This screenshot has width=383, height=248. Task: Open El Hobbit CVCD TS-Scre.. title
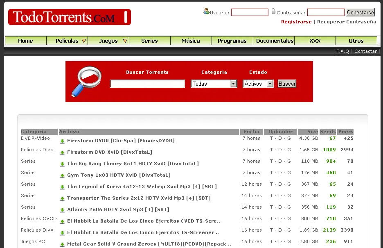click(144, 221)
